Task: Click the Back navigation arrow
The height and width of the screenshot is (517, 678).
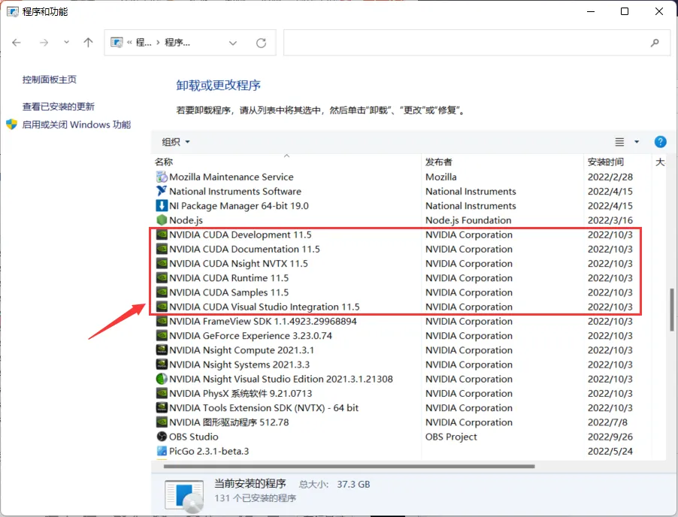Action: coord(17,42)
